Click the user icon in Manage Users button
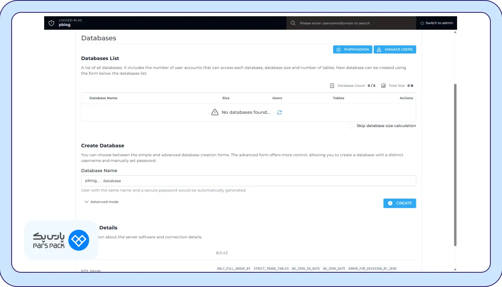 [379, 50]
